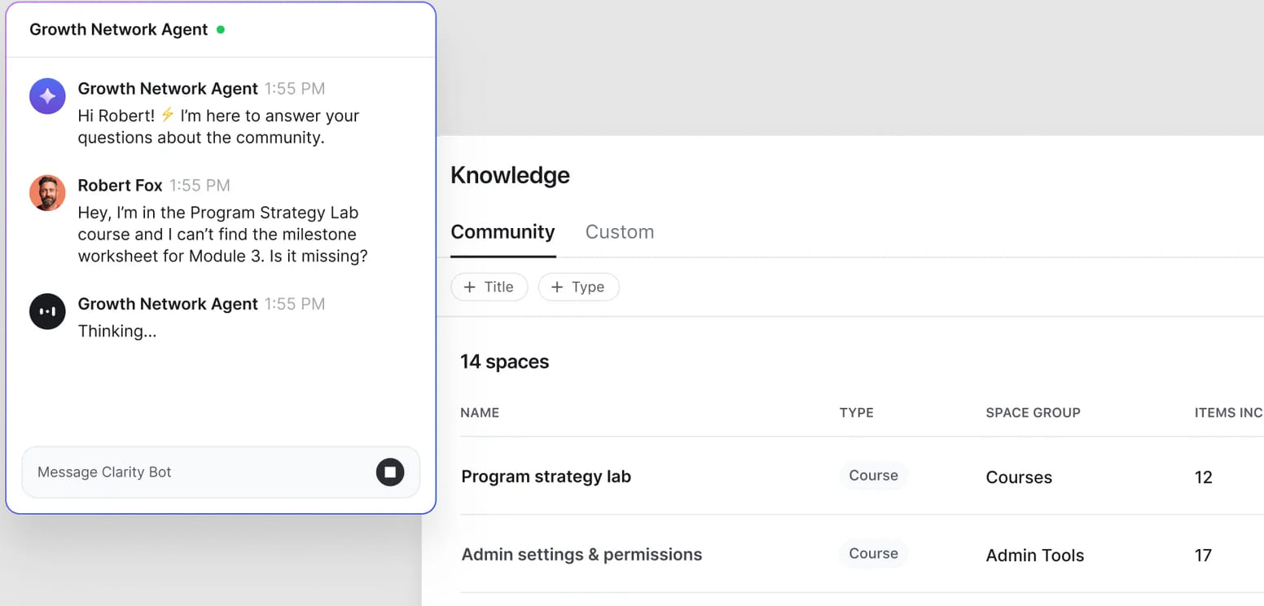Click Robert's milestone worksheet message
The height and width of the screenshot is (606, 1264).
[x=222, y=235]
